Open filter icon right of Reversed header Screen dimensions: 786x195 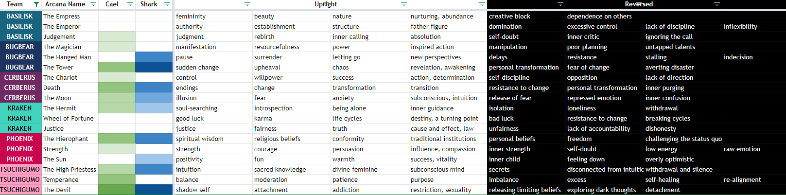click(x=717, y=4)
